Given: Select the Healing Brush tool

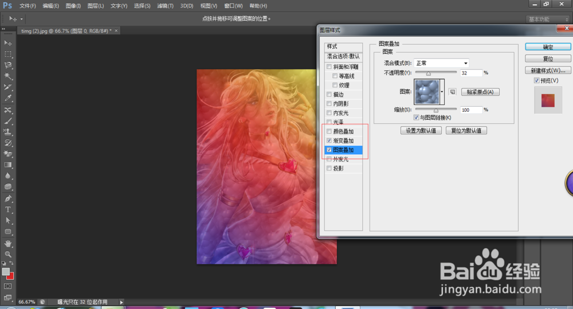Looking at the screenshot, I should [x=7, y=110].
